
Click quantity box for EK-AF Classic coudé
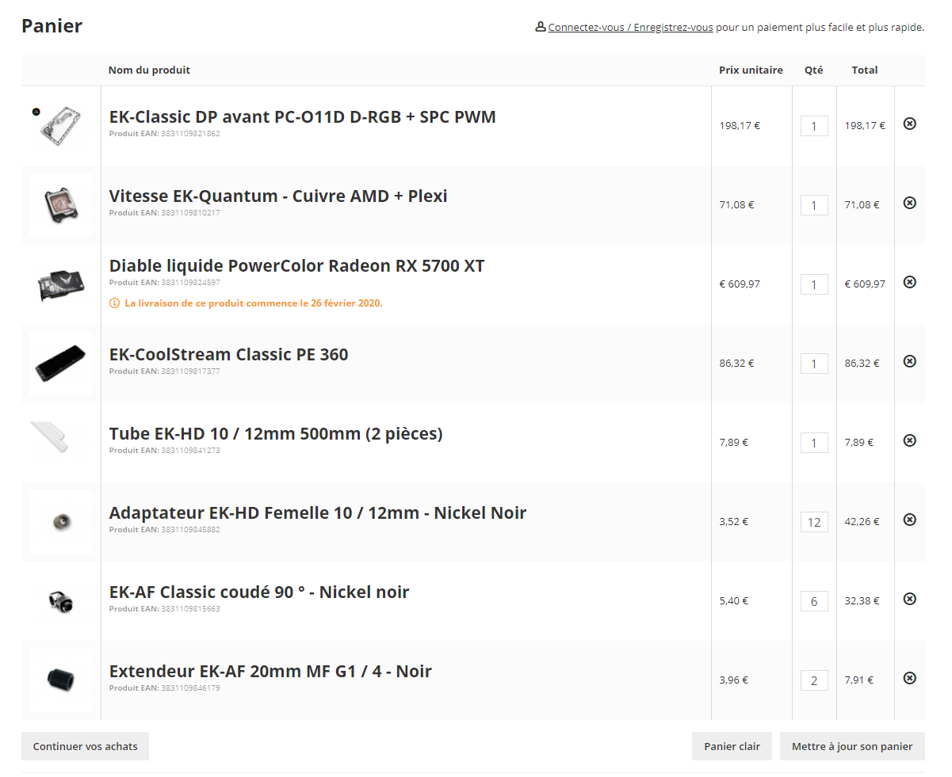[814, 601]
